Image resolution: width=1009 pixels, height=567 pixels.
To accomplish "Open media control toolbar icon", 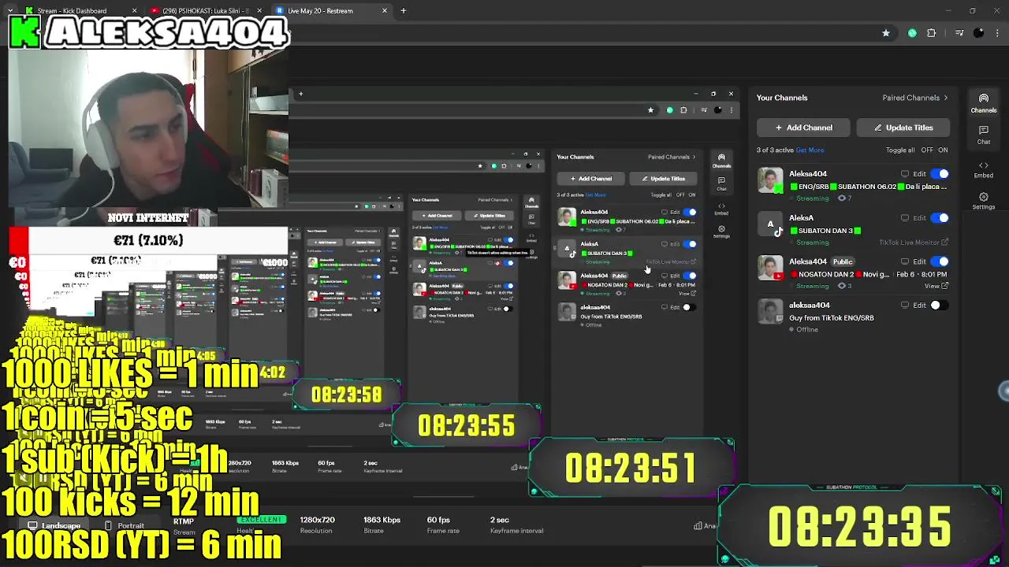I will coord(959,33).
